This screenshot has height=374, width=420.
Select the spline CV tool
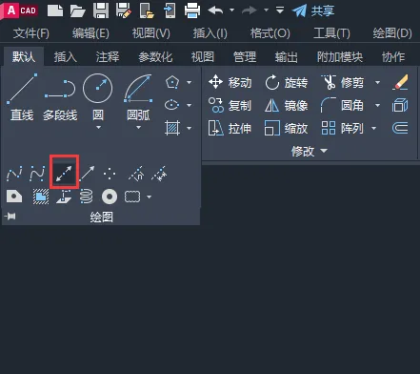[37, 174]
